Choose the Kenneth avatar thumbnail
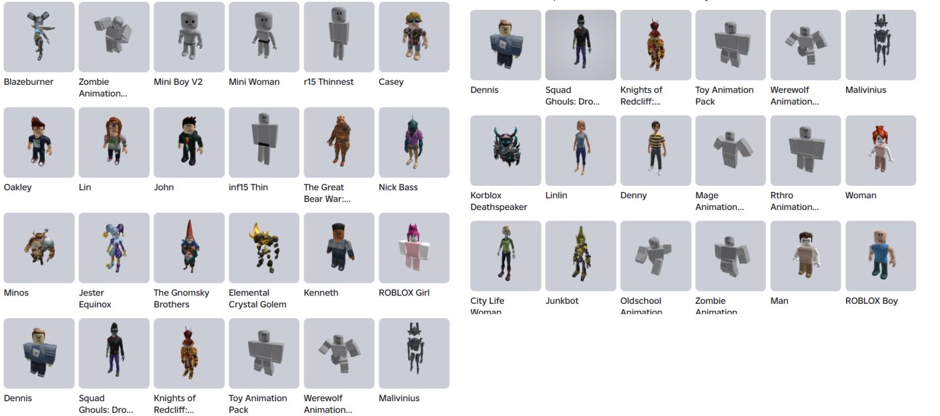Viewport: 940px width, 416px height. (339, 248)
